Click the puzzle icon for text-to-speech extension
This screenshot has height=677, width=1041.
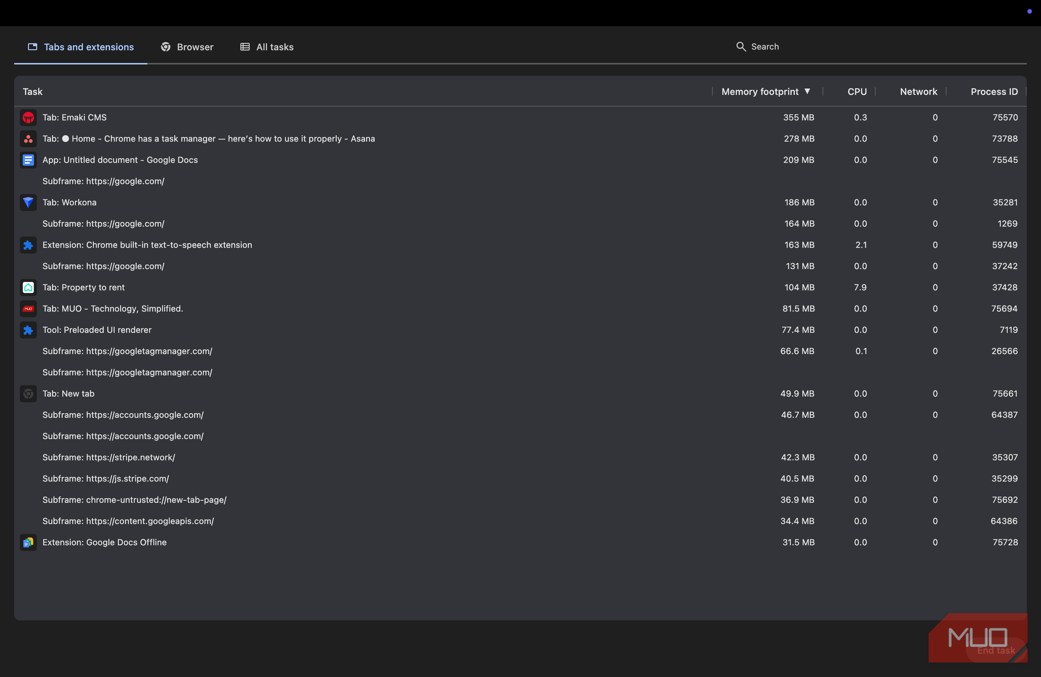coord(28,245)
